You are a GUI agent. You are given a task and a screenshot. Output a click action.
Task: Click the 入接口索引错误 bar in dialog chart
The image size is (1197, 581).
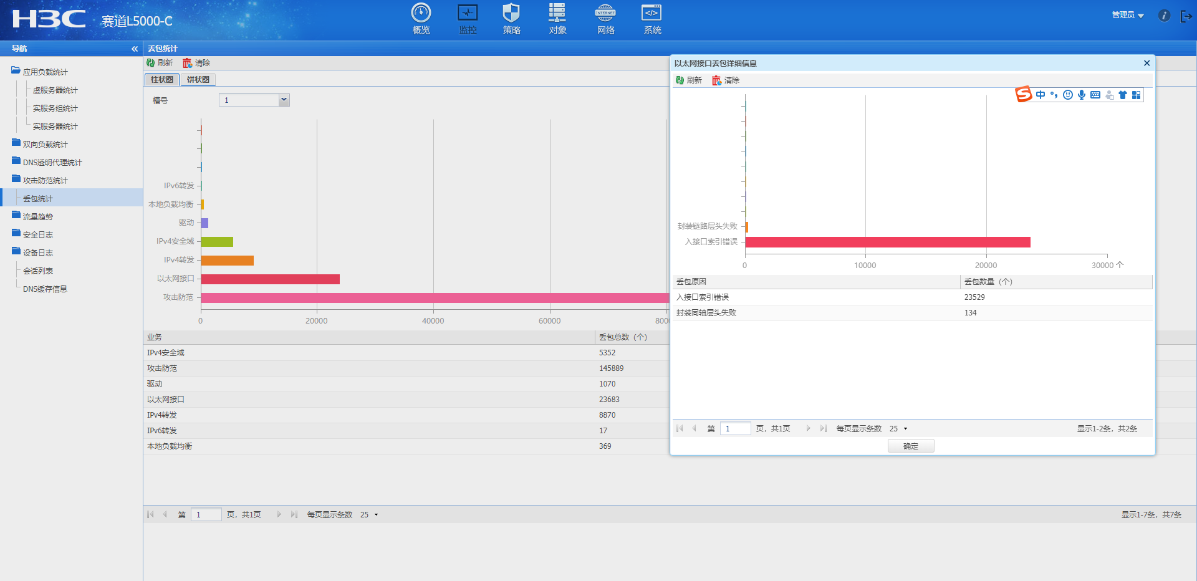point(888,242)
